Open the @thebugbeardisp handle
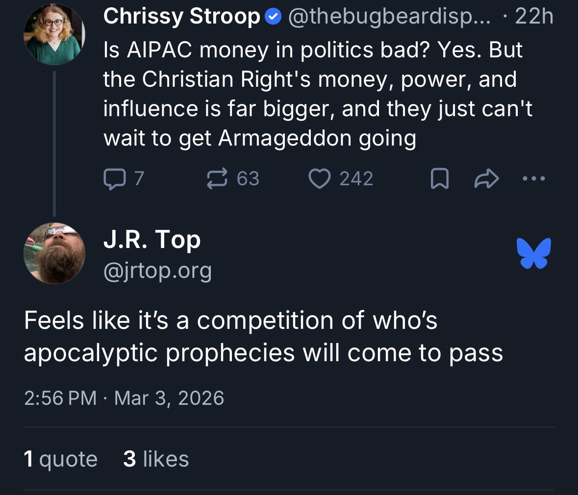578x495 pixels. point(389,17)
